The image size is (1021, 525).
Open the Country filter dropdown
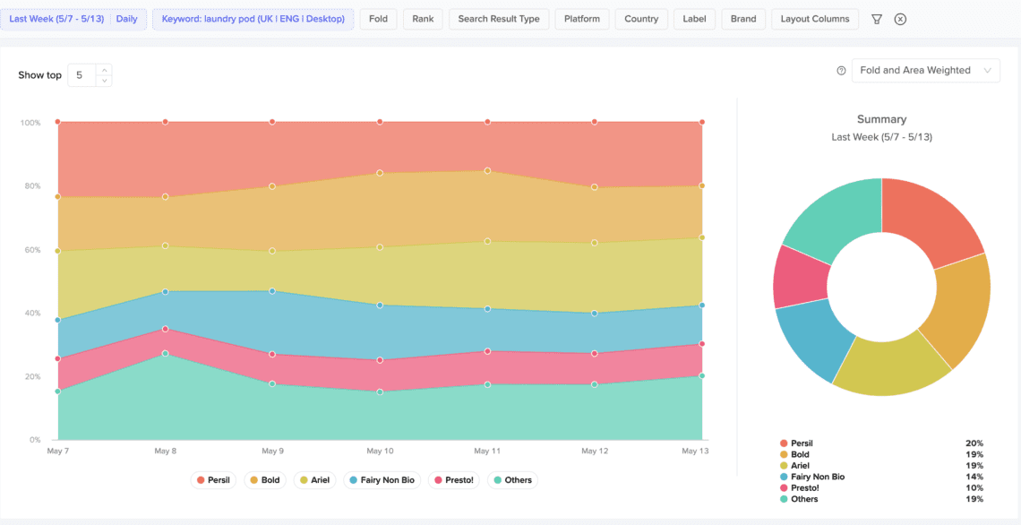click(x=640, y=18)
